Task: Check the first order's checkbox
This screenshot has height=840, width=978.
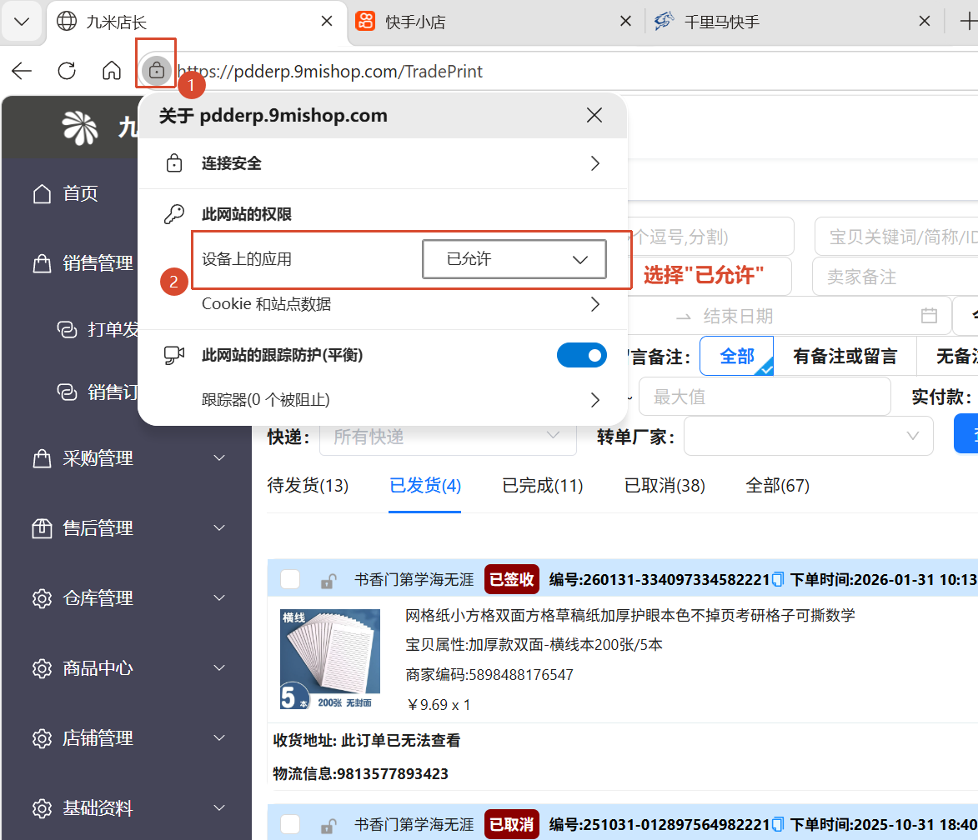Action: coord(290,579)
